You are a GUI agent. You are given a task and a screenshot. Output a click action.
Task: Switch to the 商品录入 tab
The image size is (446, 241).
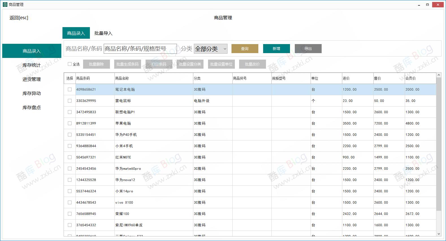click(x=76, y=33)
